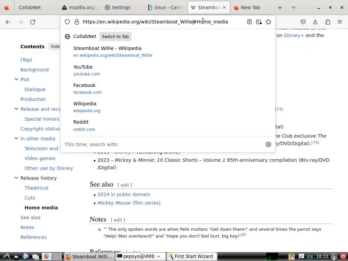Toggle reader view icon in address bar
The image size is (348, 261).
click(249, 22)
